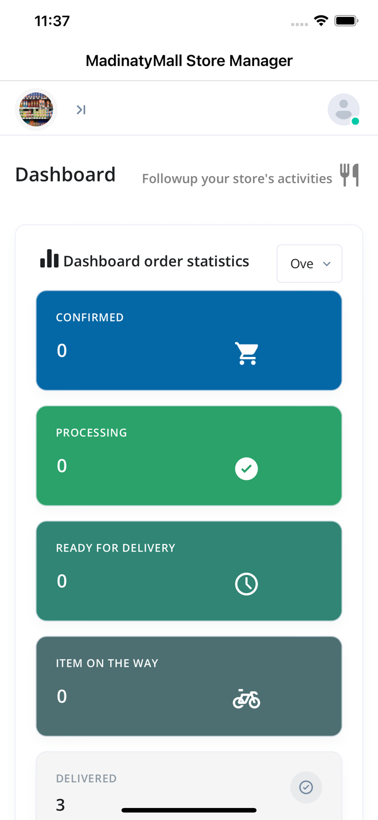Image resolution: width=378 pixels, height=820 pixels.
Task: Click the bicycle delivery icon
Action: point(247,699)
